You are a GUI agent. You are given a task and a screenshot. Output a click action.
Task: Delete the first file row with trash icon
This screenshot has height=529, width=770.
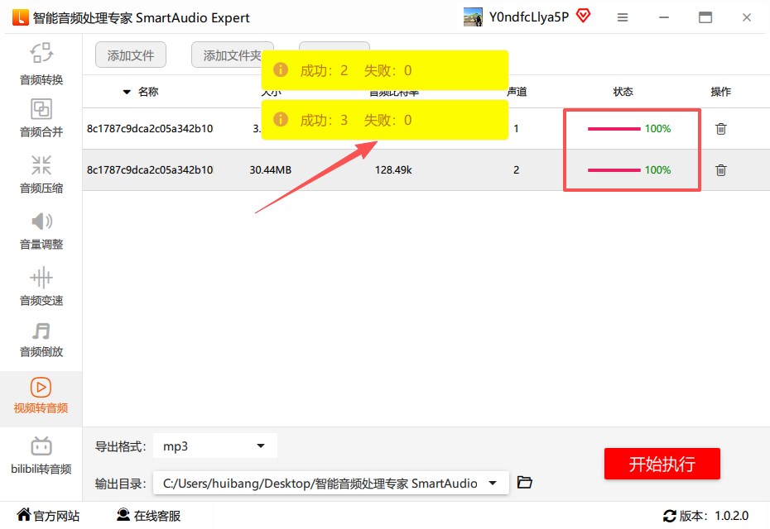[x=721, y=129]
